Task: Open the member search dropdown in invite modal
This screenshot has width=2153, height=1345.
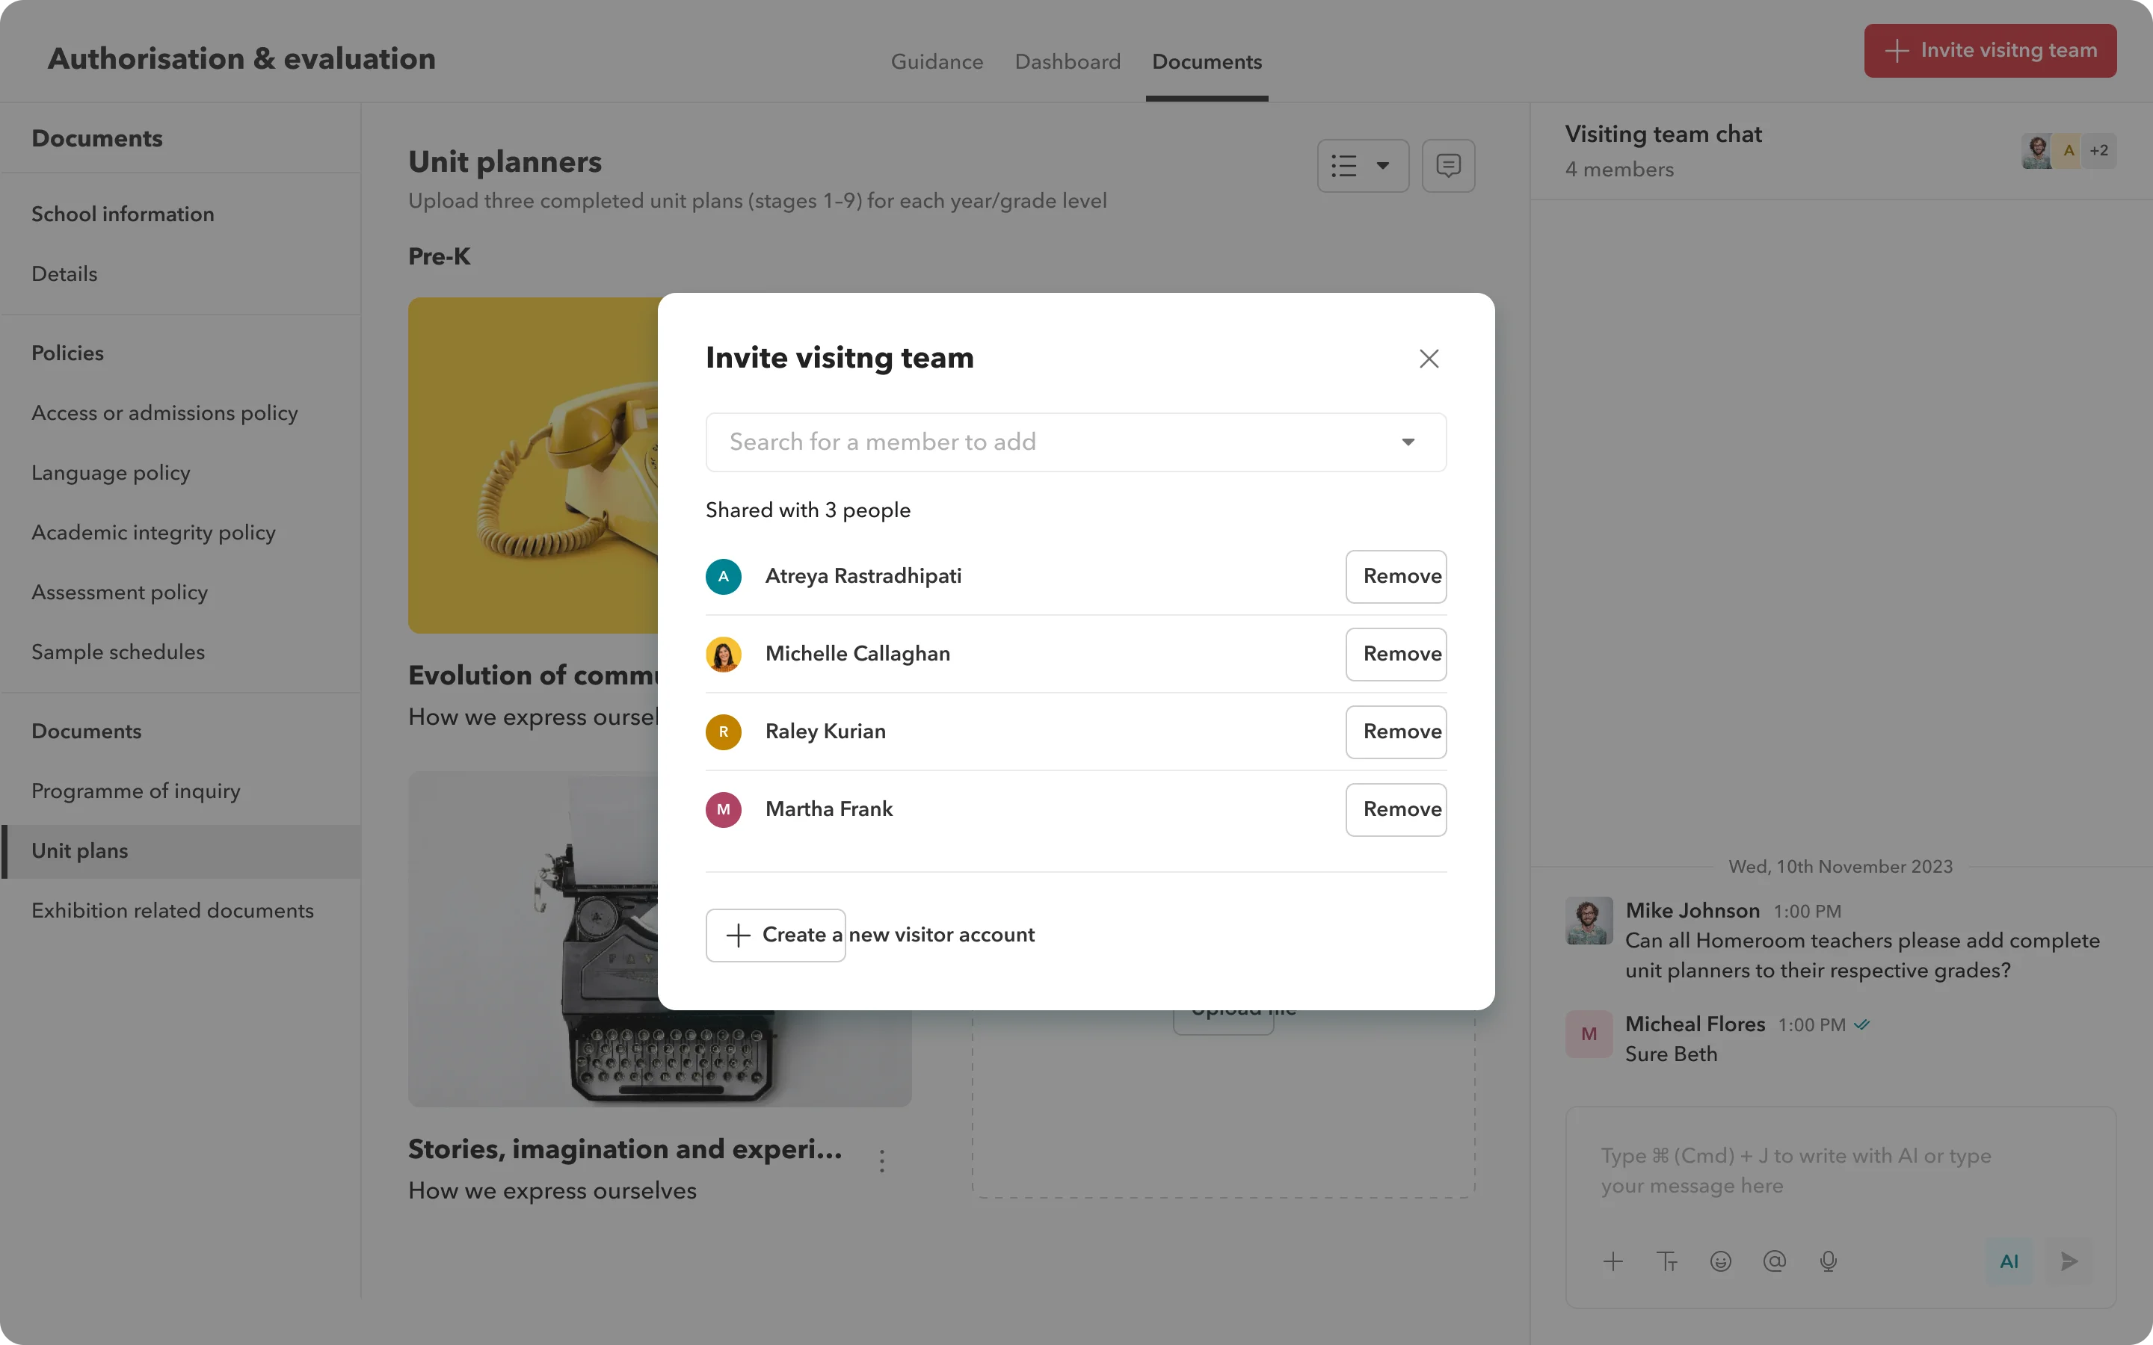Action: click(1408, 442)
